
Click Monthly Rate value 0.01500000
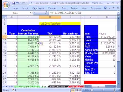[x=107, y=53]
